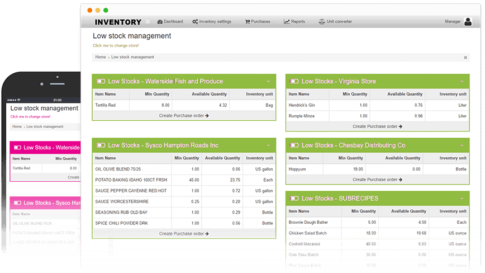This screenshot has width=485, height=273.
Task: Select Chicken Salad Batch row
Action: pyautogui.click(x=377, y=233)
